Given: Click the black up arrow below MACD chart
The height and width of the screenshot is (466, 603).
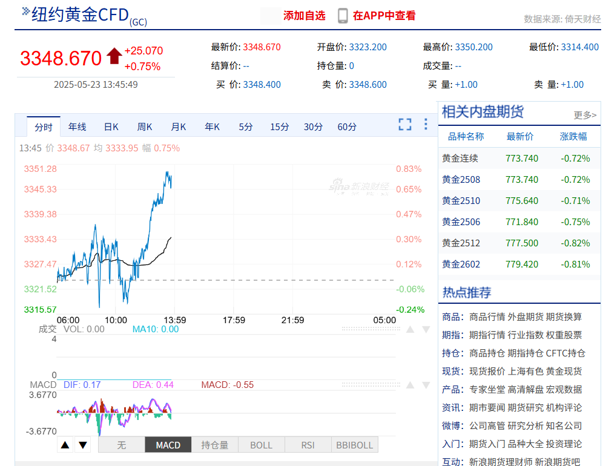Looking at the screenshot, I should 65,445.
